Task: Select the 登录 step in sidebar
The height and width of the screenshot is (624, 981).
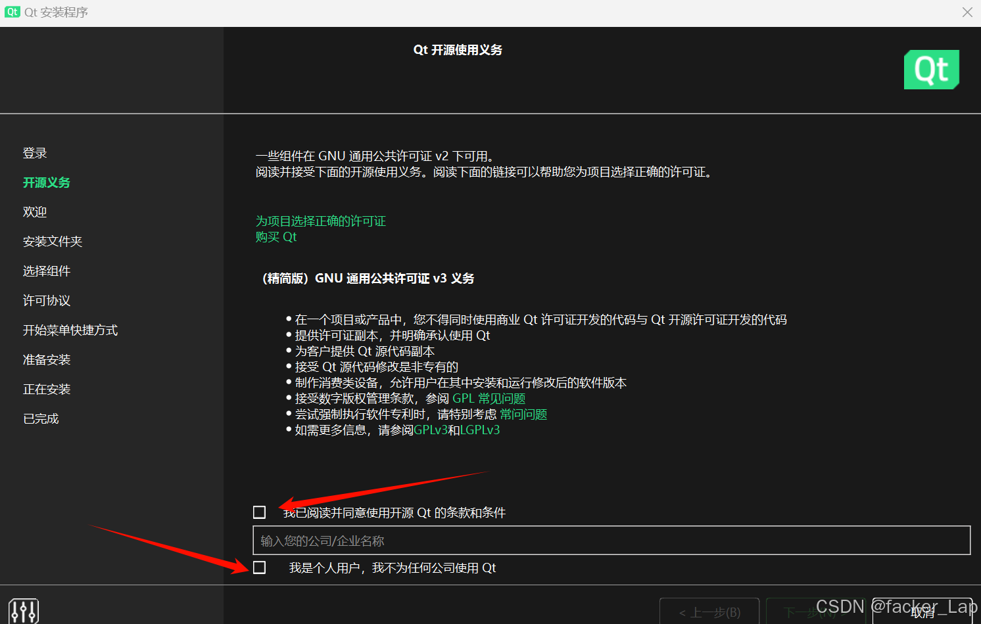Action: point(35,153)
